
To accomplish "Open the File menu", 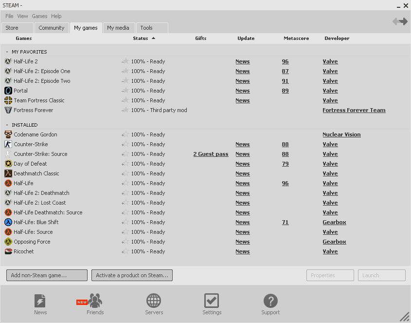I will (9, 16).
